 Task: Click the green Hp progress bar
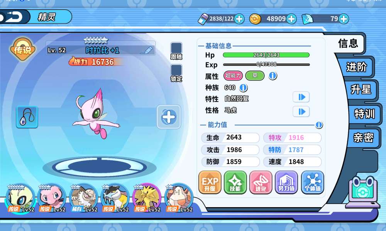[266, 55]
